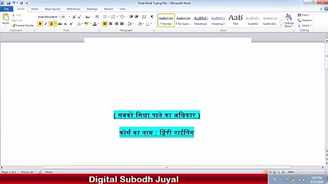The image size is (328, 184).
Task: Apply the No Spacing style
Action: [183, 20]
